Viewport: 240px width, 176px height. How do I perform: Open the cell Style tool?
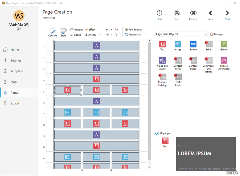point(63,32)
